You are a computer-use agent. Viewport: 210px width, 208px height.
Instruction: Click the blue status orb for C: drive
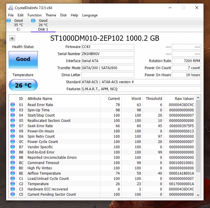[9, 21]
